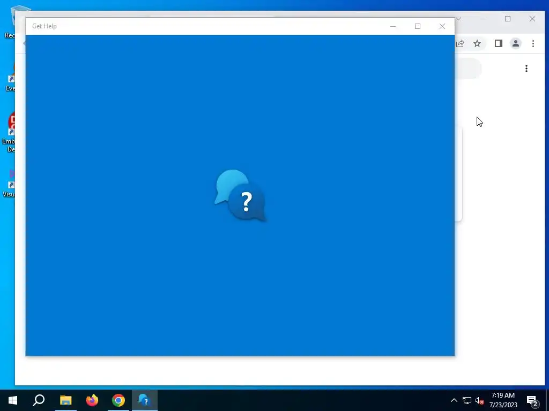Screen dimensions: 549x411
Task: Maximize the Chrome window
Action: 508,19
